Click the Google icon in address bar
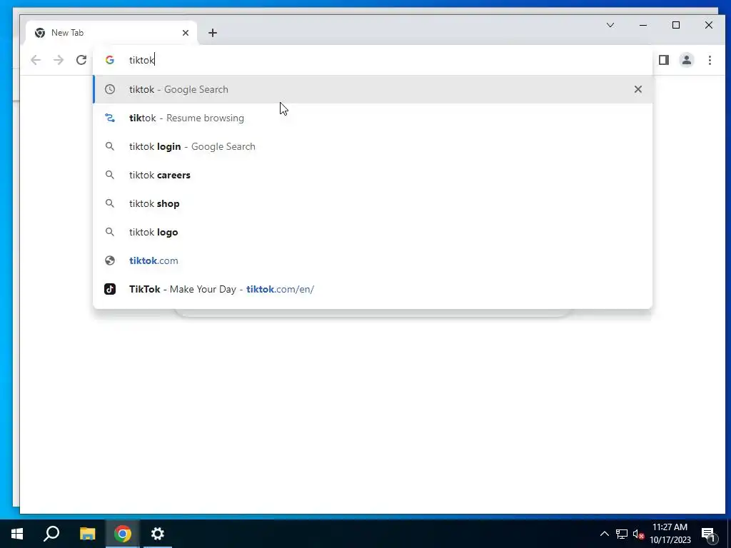Image resolution: width=731 pixels, height=548 pixels. click(109, 60)
